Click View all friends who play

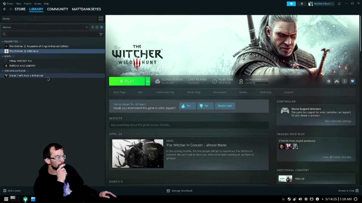[337, 157]
